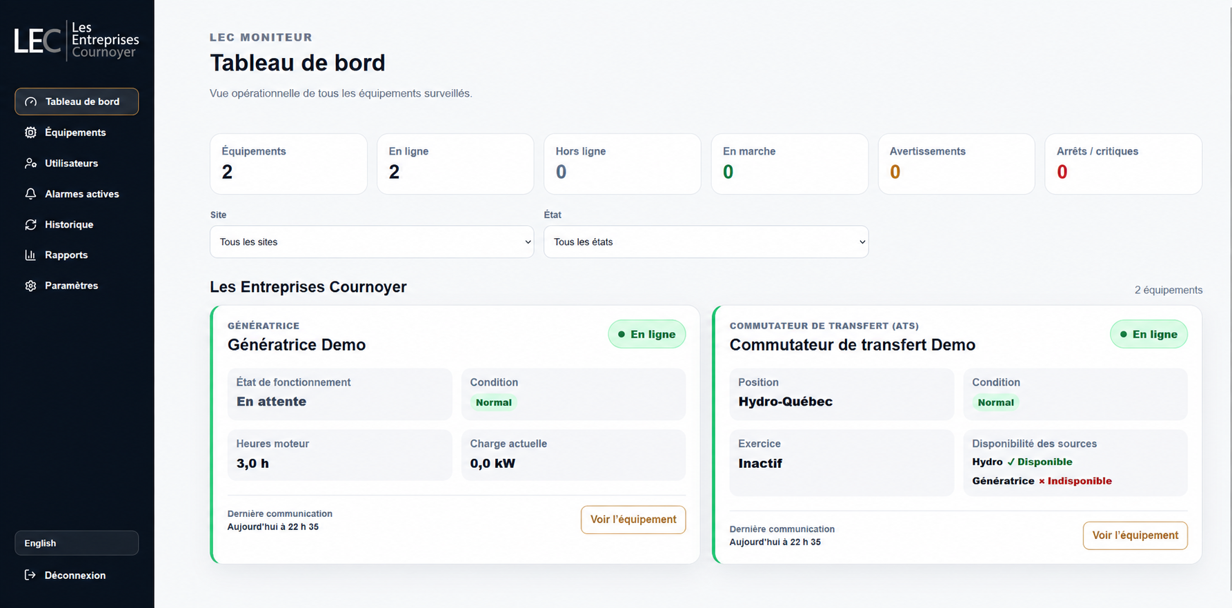Click the 'Hydro-Québec' position value

785,402
